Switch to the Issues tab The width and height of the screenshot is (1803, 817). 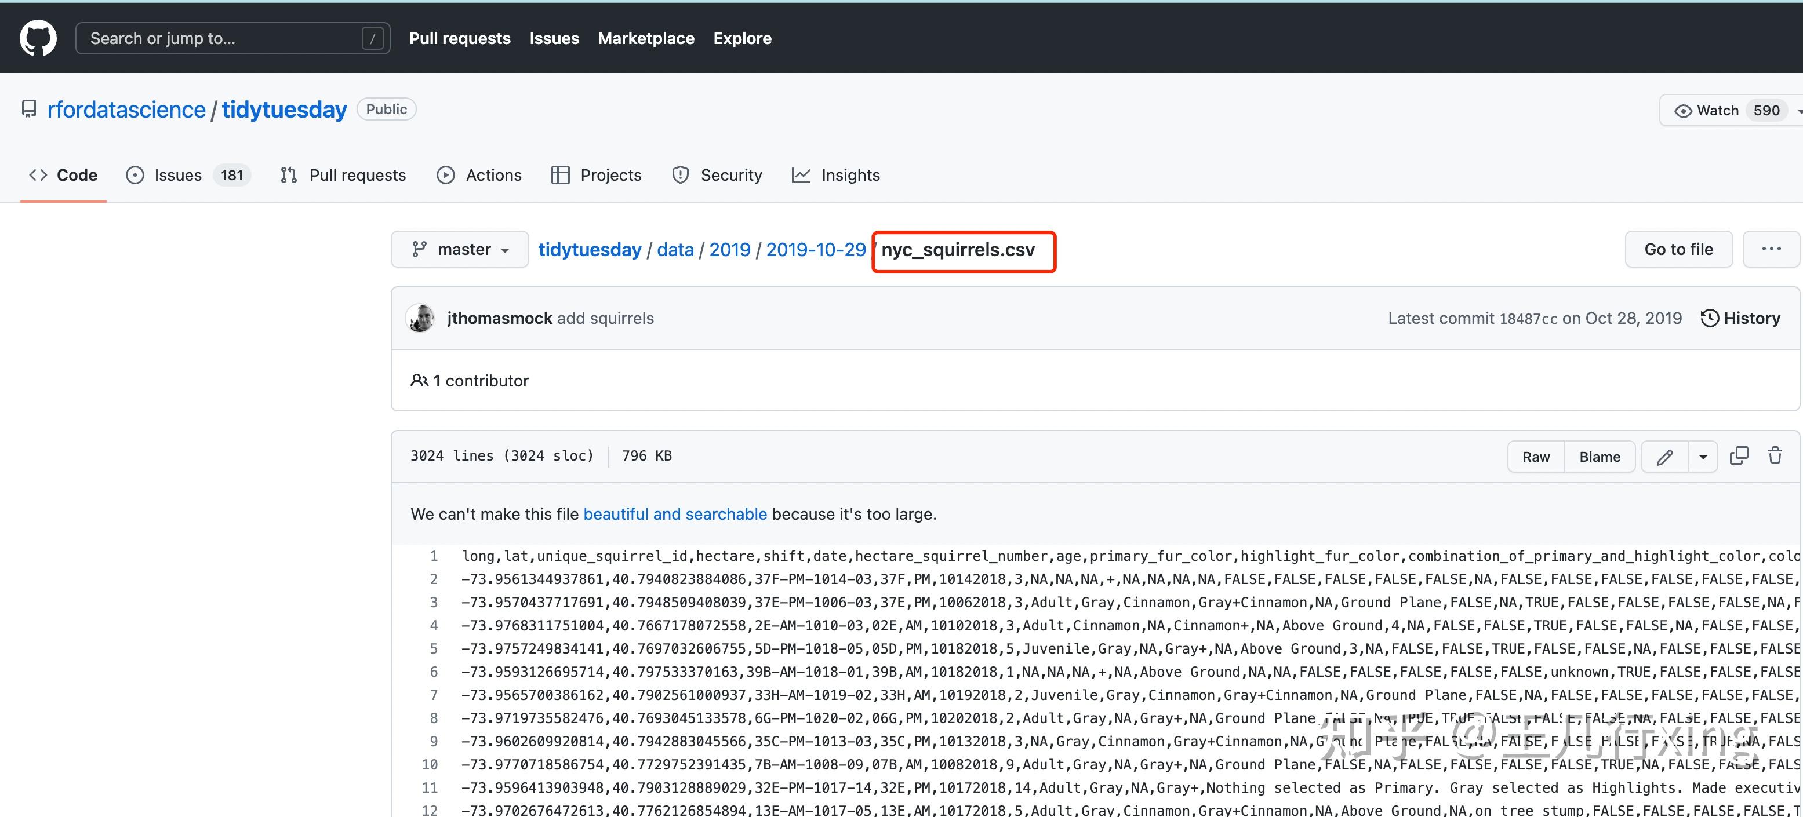pos(178,175)
